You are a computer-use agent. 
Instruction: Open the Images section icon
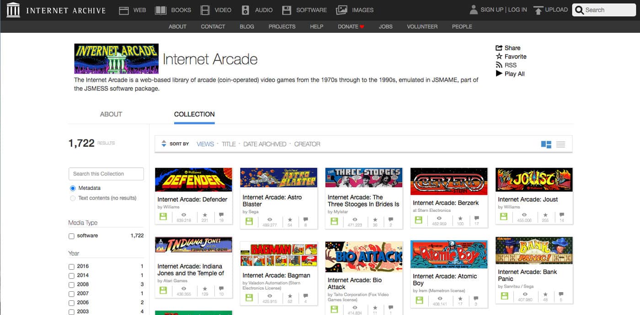point(341,10)
